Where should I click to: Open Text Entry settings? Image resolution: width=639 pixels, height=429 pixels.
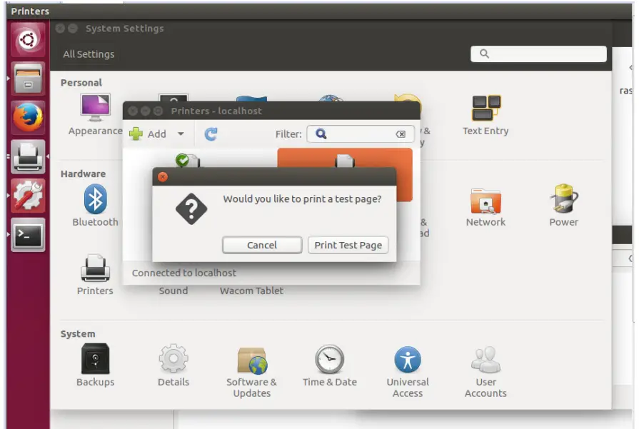click(x=485, y=115)
